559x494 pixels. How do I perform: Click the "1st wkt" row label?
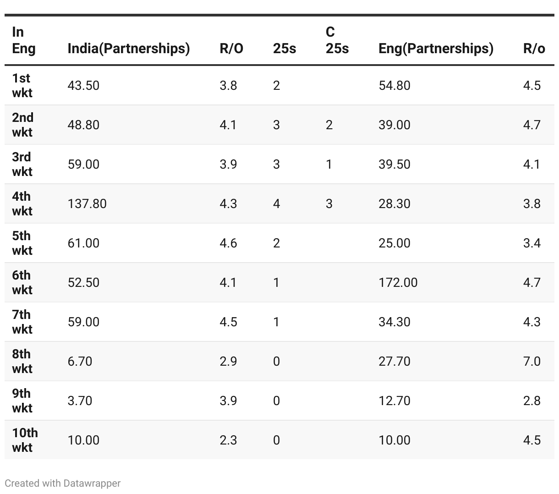click(x=22, y=85)
